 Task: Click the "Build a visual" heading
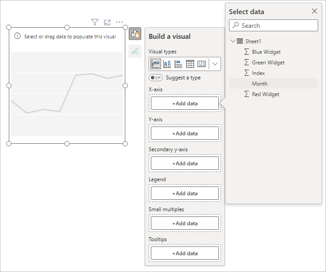tap(169, 36)
